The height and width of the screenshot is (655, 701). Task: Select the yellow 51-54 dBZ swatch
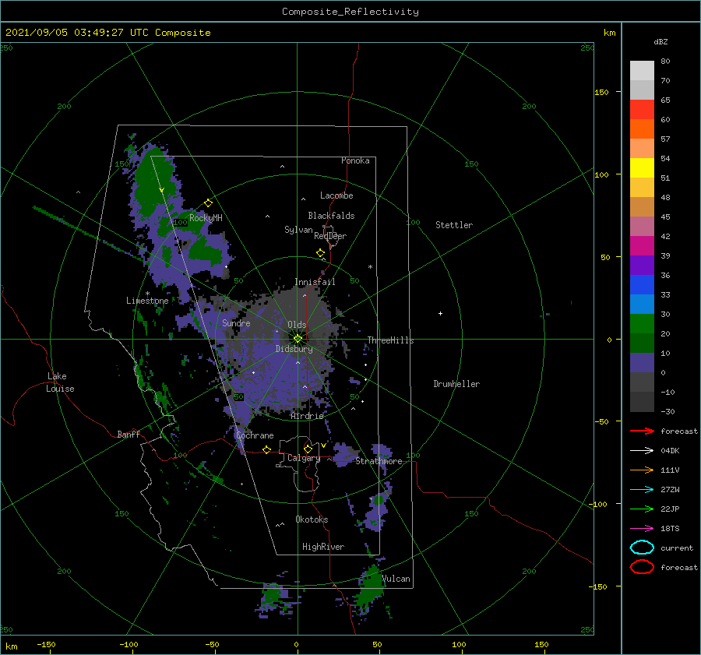pos(642,168)
